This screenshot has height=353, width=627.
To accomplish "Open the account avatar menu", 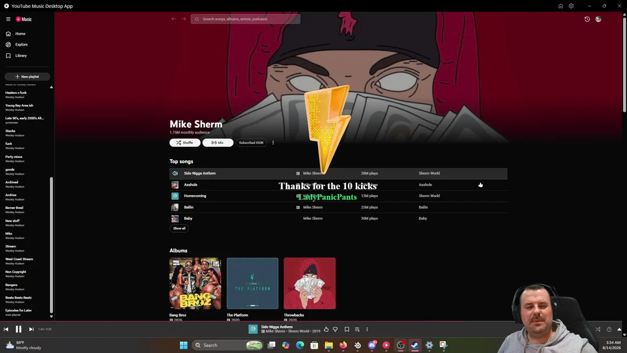I will coord(598,19).
